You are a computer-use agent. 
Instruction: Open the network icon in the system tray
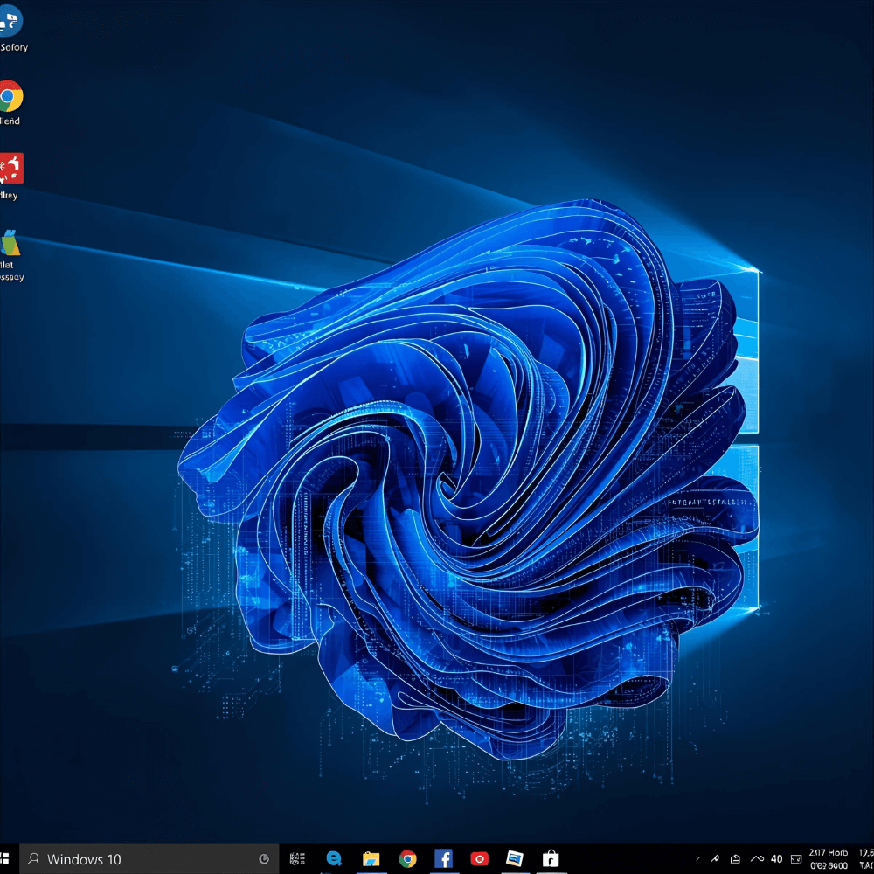tap(736, 859)
